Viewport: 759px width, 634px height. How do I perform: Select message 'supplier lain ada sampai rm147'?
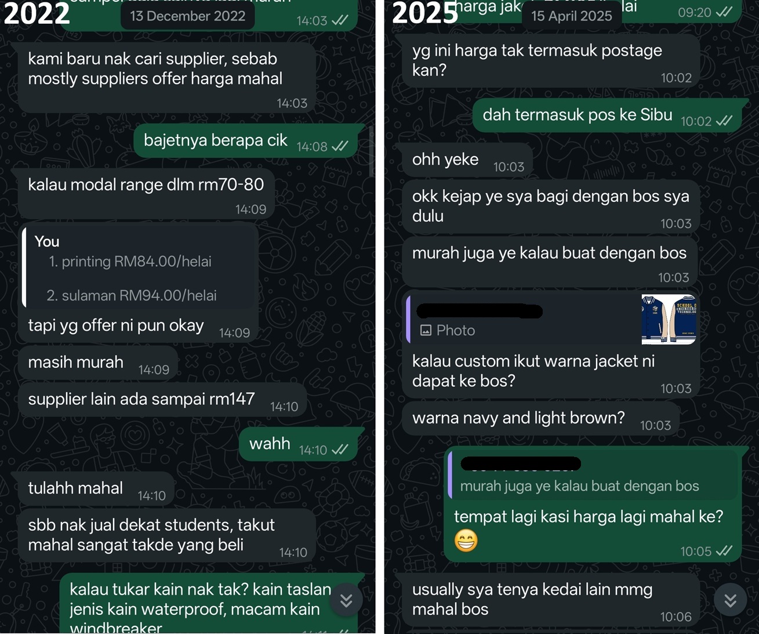(162, 400)
